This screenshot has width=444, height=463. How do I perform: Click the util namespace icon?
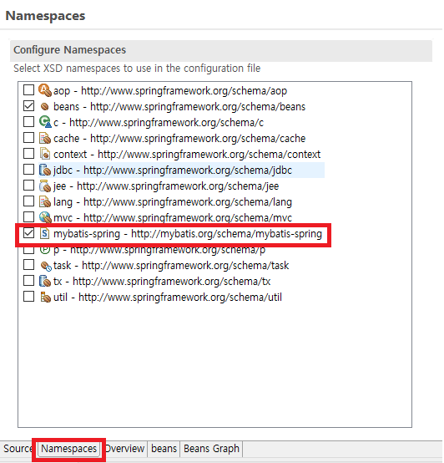(x=45, y=297)
